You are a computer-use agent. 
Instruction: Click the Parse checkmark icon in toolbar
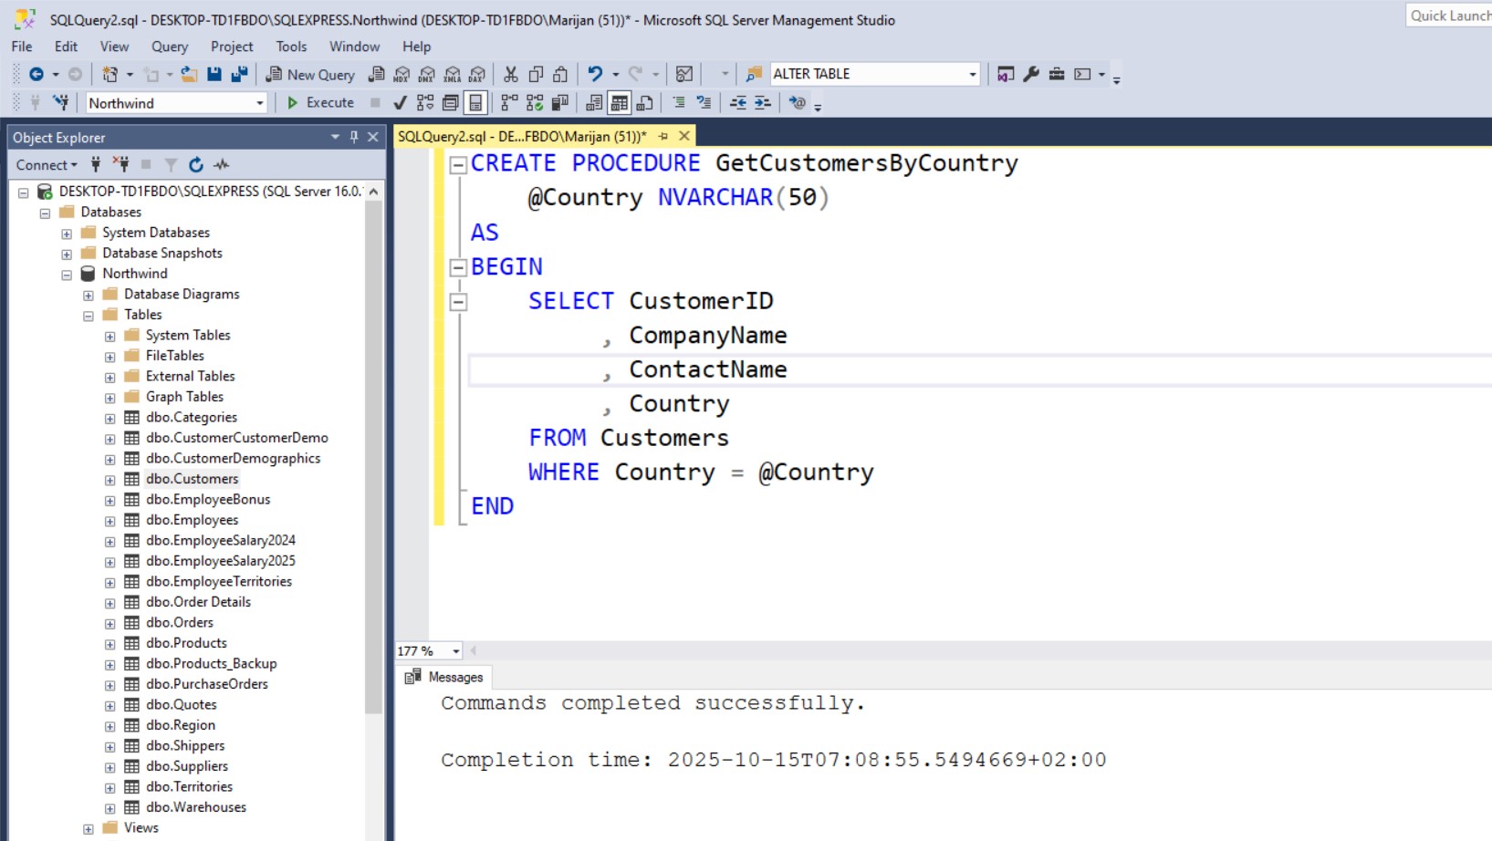tap(400, 103)
